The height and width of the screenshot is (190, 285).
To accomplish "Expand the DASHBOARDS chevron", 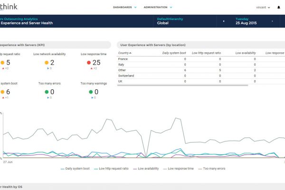I will [135, 8].
